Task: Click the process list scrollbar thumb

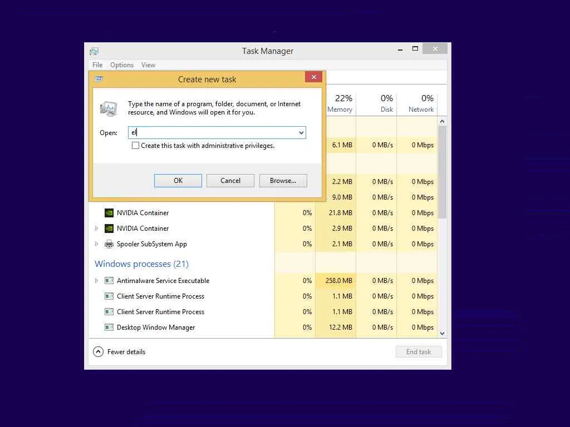Action: click(442, 172)
